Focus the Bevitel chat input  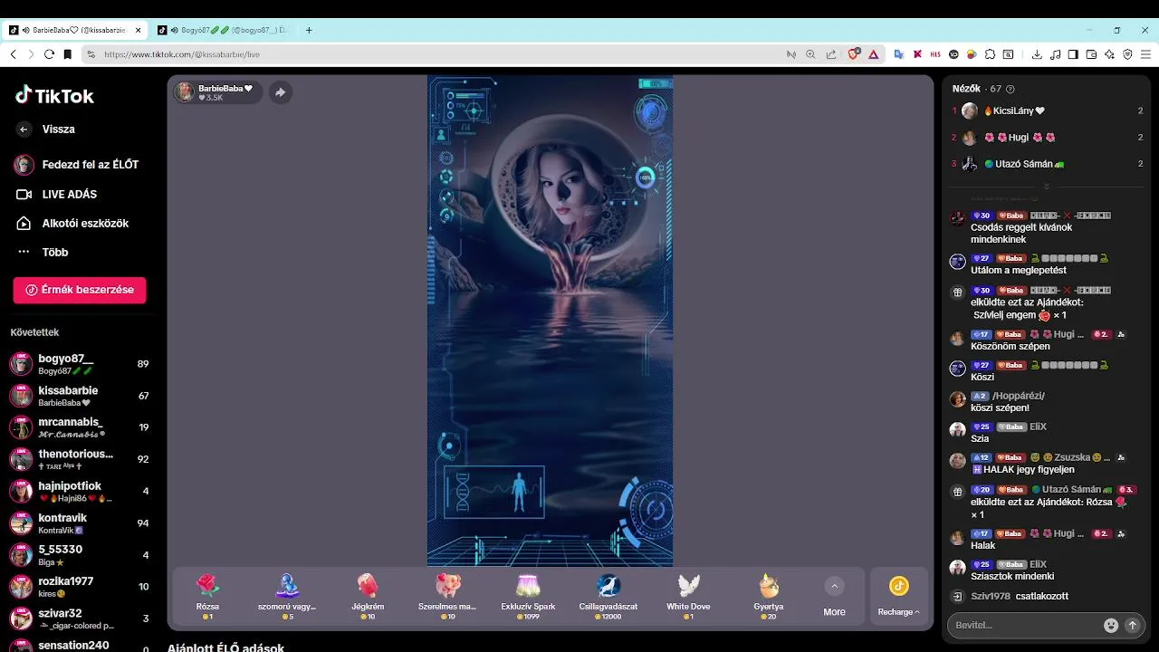pyautogui.click(x=1023, y=625)
